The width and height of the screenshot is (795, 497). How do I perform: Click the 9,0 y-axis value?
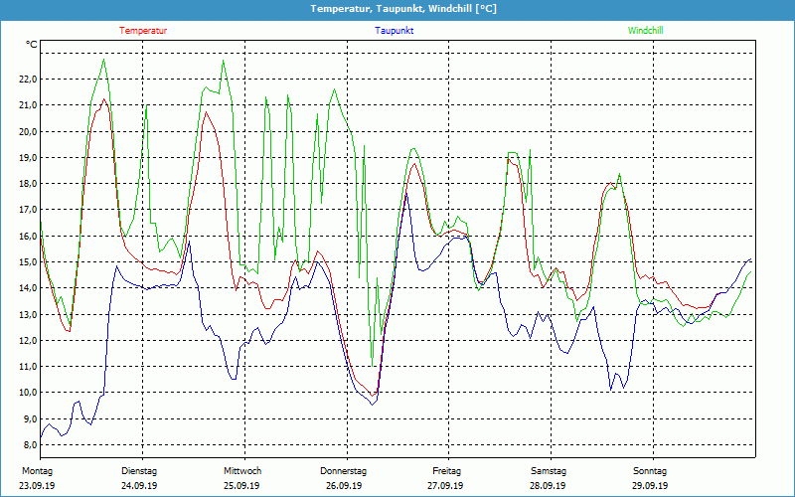coord(30,418)
